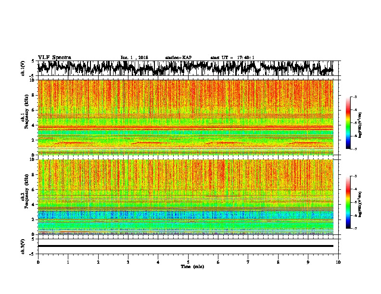Click the "ch.3(V)" axis label

[x=23, y=246]
